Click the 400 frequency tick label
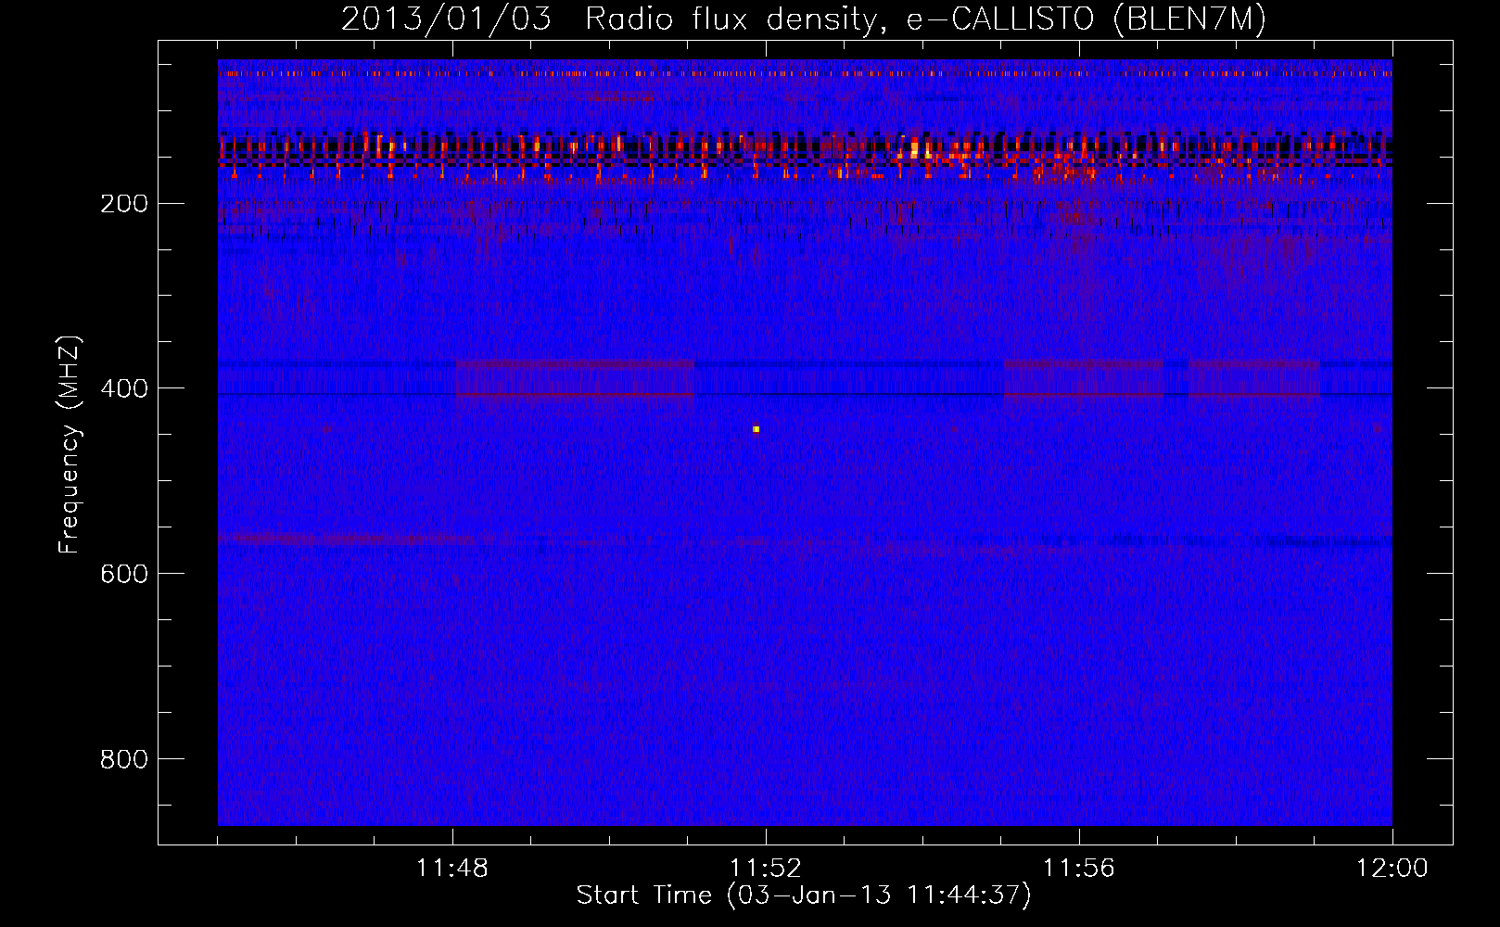 click(x=123, y=388)
